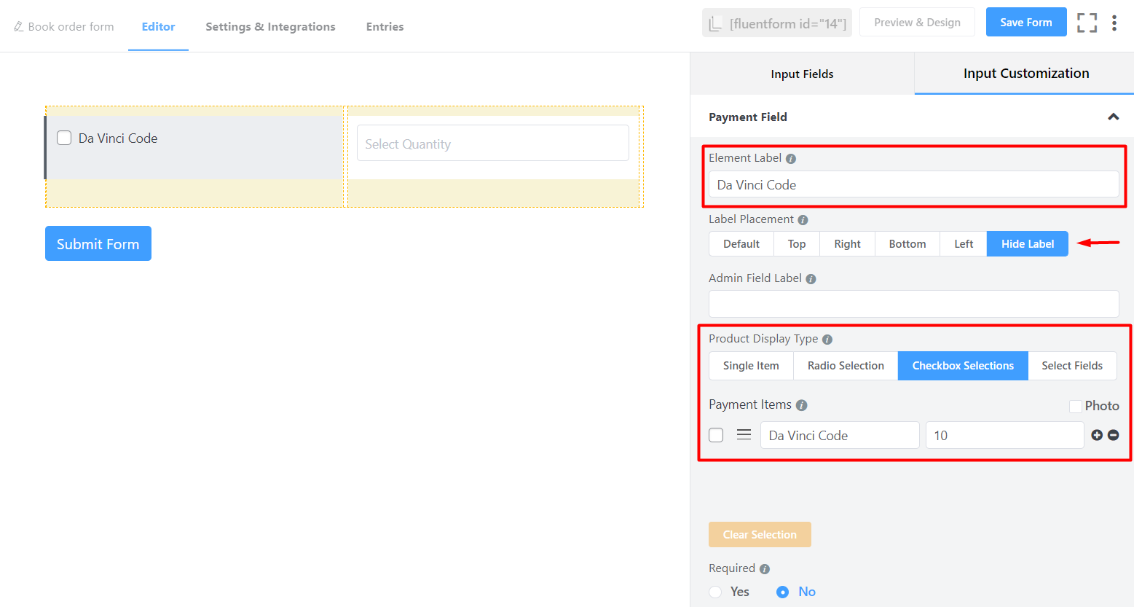Enter fullscreen editor mode
Screen dimensions: 1134x607
[1087, 23]
